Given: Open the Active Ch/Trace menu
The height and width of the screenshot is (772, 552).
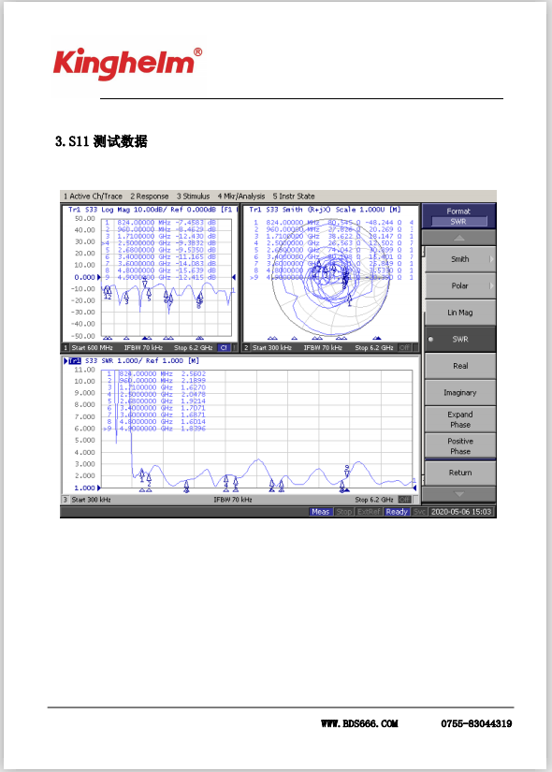Looking at the screenshot, I should [x=93, y=196].
